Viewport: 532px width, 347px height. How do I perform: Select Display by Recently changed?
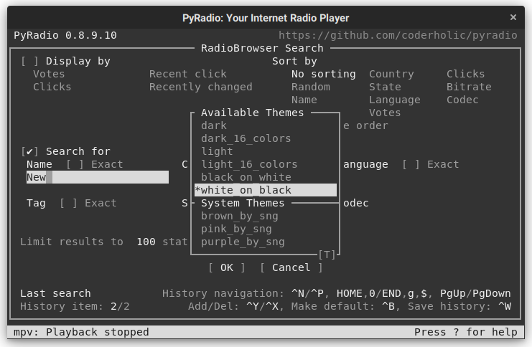pyautogui.click(x=201, y=87)
